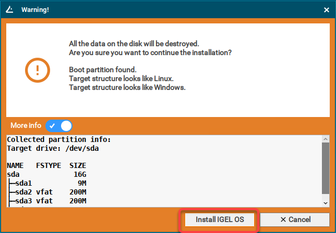Click the SIZE column header

78,166
